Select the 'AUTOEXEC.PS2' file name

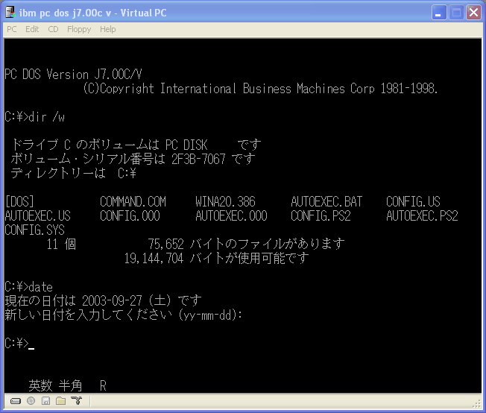[x=422, y=215]
